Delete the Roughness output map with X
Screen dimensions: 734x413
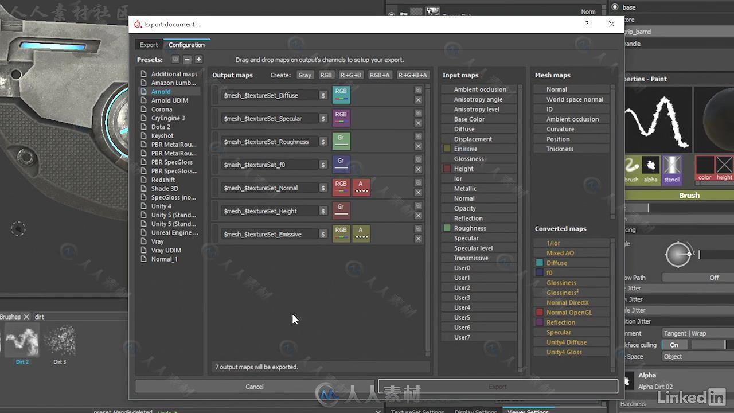(x=419, y=146)
